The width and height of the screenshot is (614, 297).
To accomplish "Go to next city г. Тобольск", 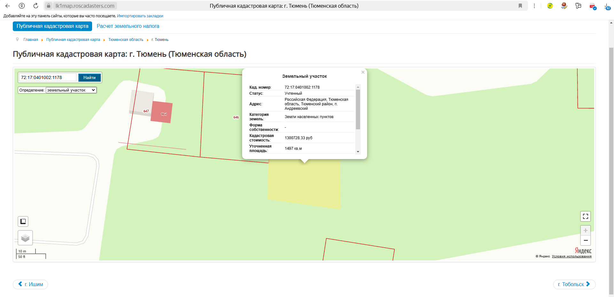I will coord(574,284).
